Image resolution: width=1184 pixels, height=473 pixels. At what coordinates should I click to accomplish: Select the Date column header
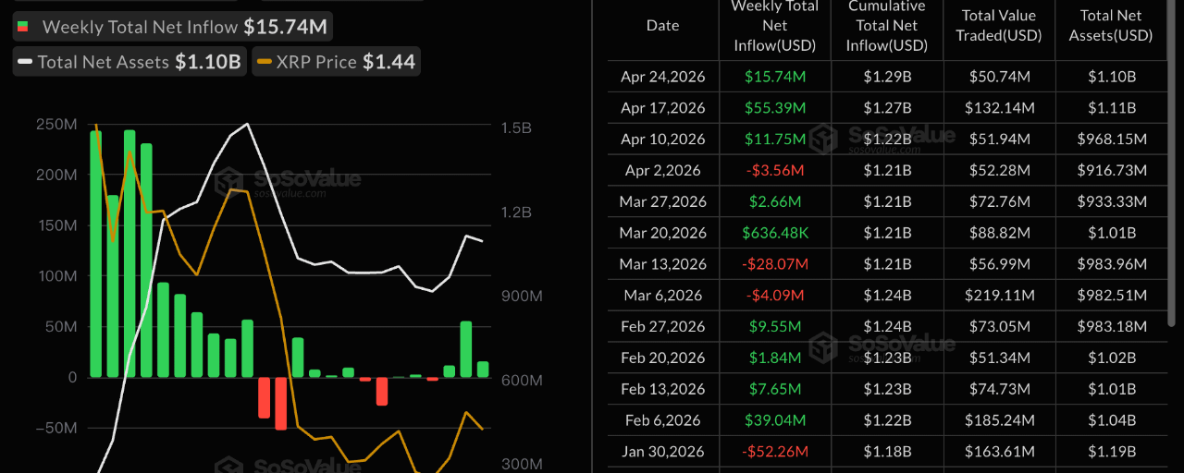click(662, 26)
